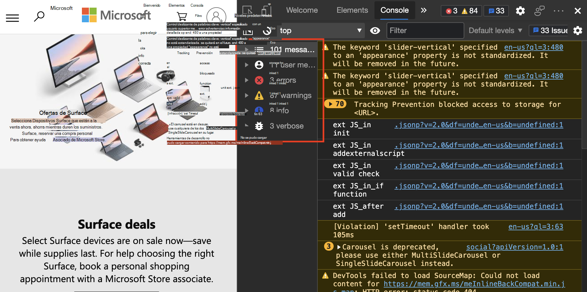Open the 33 issues badge in top bar
Viewport: 587px width, 292px height.
496,11
